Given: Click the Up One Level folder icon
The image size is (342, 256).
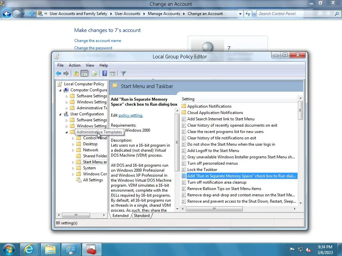Looking at the screenshot, I should (x=76, y=74).
